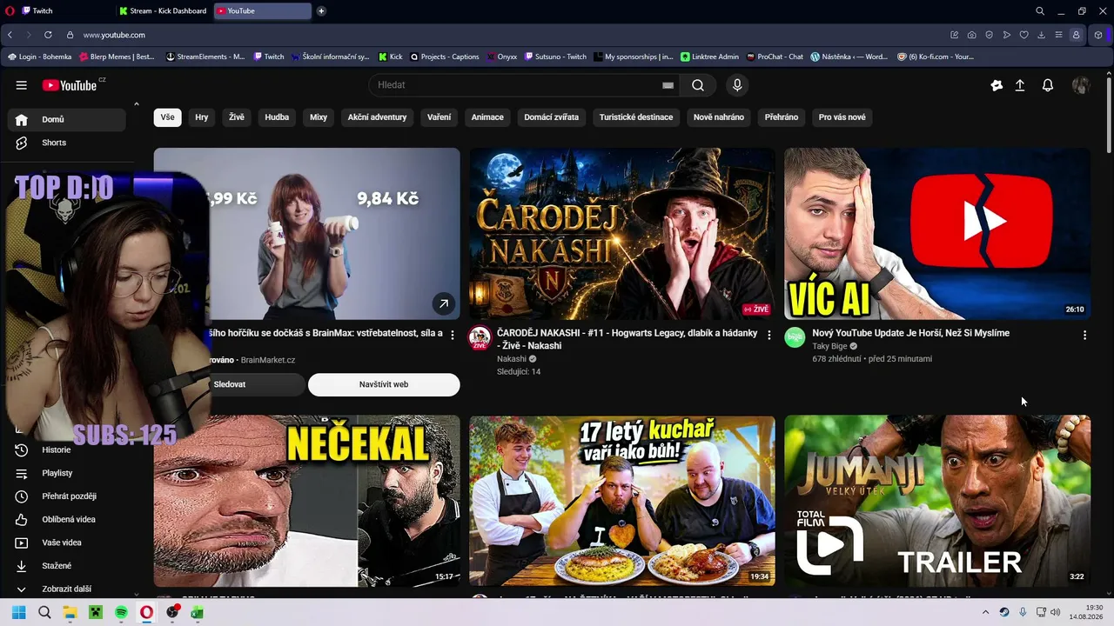This screenshot has width=1114, height=626.
Task: Select the Mixy filter chip
Action: click(x=319, y=117)
